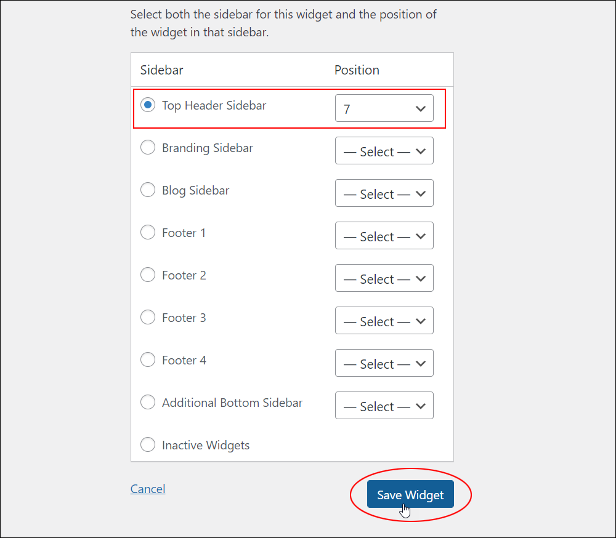Choose the Branding Sidebar radio option
616x538 pixels.
click(148, 148)
